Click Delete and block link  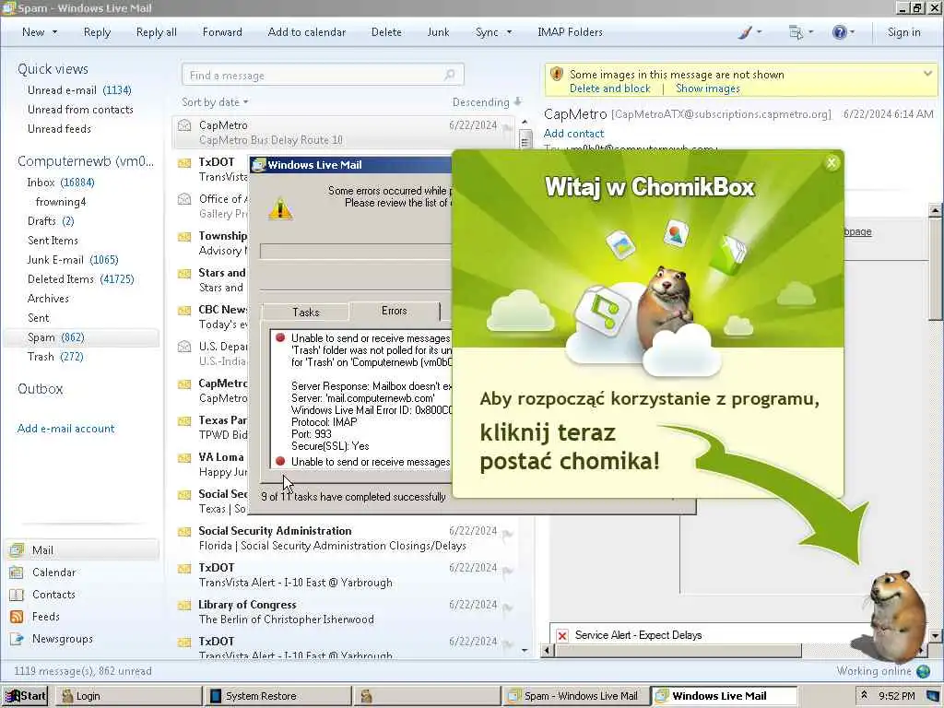coord(610,88)
